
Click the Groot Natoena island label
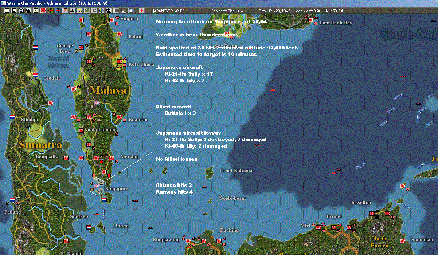pyautogui.click(x=236, y=170)
